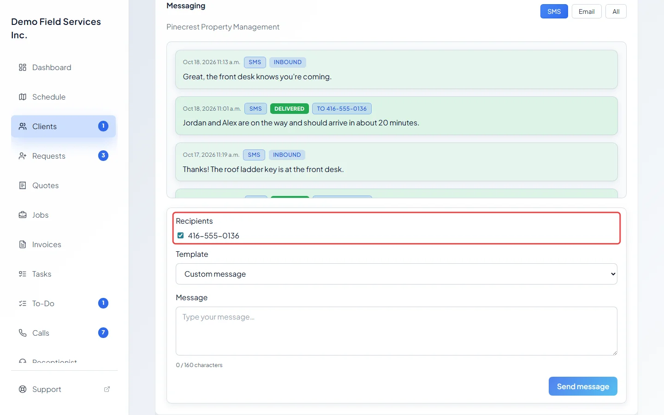664x415 pixels.
Task: Open Tasks in the sidebar
Action: pos(64,274)
